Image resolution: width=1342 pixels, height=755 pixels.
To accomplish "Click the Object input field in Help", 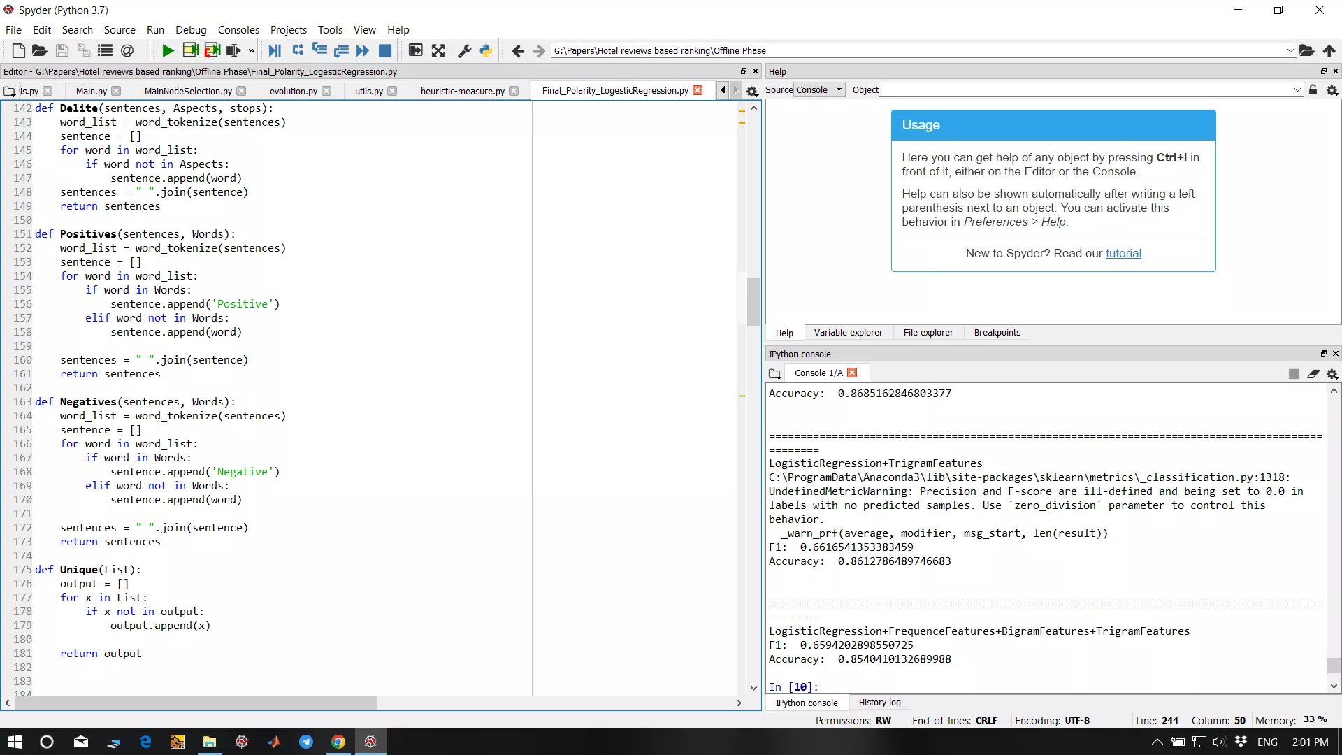I will pyautogui.click(x=1086, y=89).
